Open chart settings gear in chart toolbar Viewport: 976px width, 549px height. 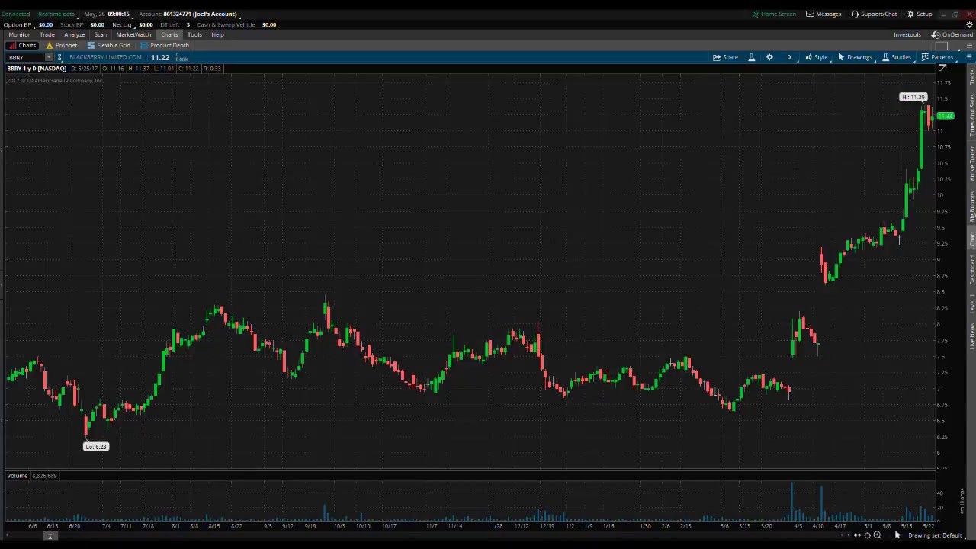coord(769,57)
